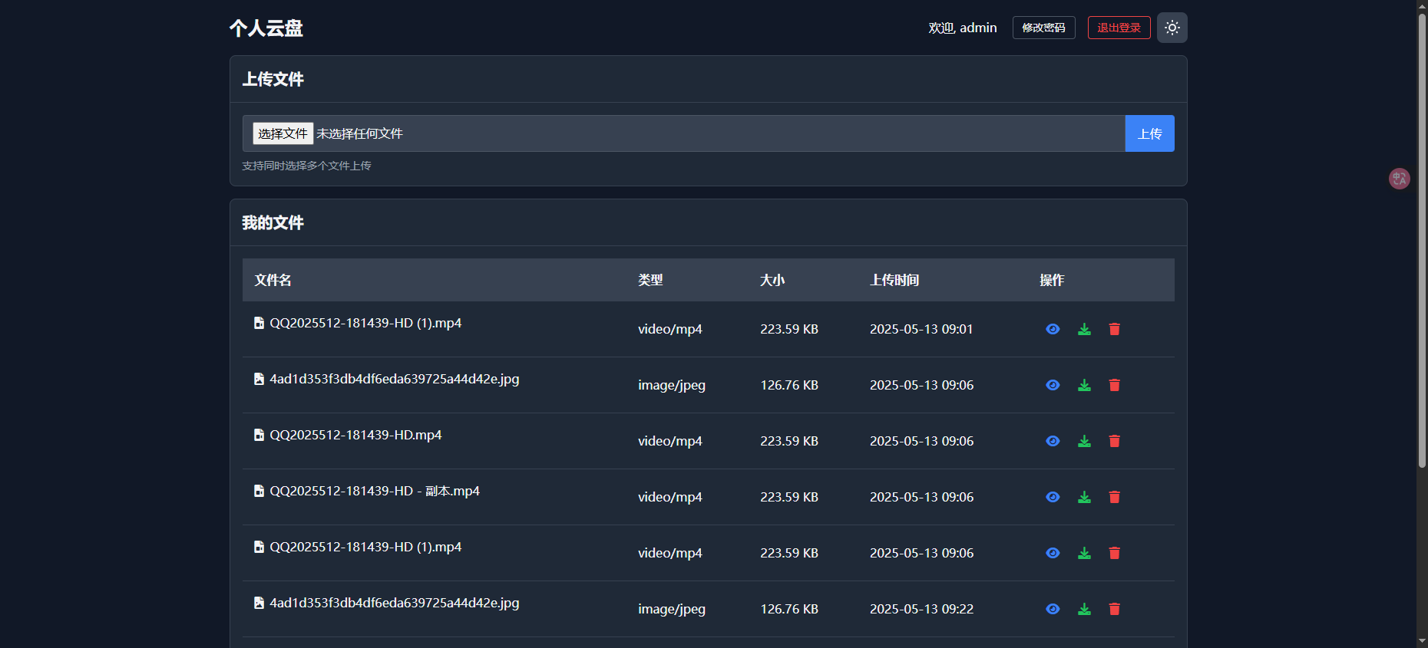The width and height of the screenshot is (1428, 648).
Task: Preview QQ2025512-181439-HD (1).mp4 uploaded 09:06
Action: [x=1053, y=553]
